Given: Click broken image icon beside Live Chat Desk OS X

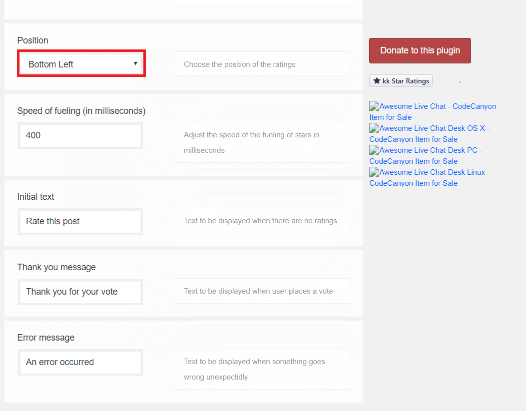Looking at the screenshot, I should click(374, 128).
